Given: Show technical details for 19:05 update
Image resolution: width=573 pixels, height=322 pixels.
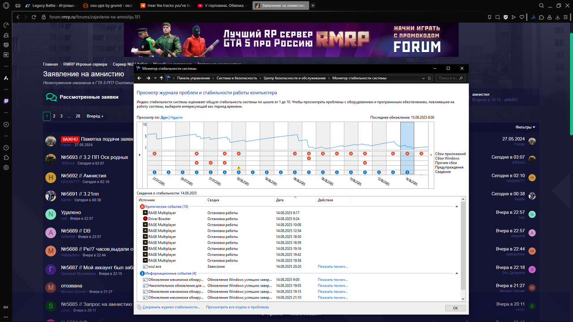Looking at the screenshot, I should pos(333,285).
